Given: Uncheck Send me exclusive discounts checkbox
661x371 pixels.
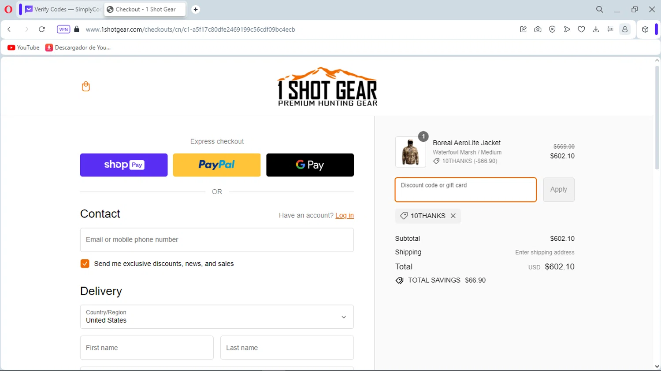Looking at the screenshot, I should [85, 264].
